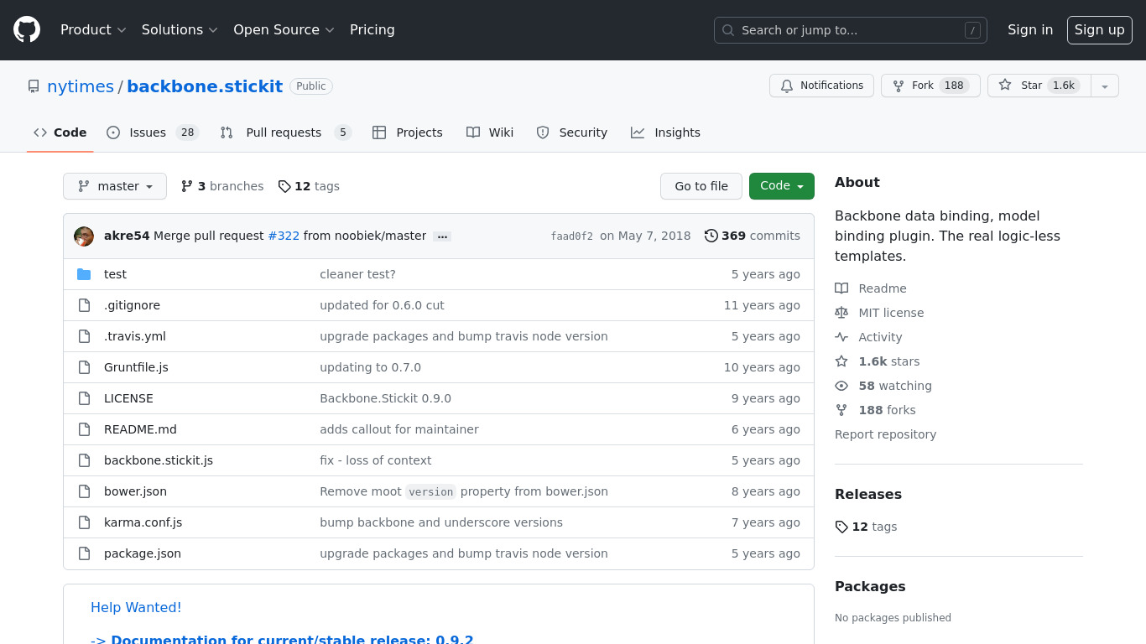The height and width of the screenshot is (644, 1146).
Task: Fork the repository button
Action: click(930, 86)
